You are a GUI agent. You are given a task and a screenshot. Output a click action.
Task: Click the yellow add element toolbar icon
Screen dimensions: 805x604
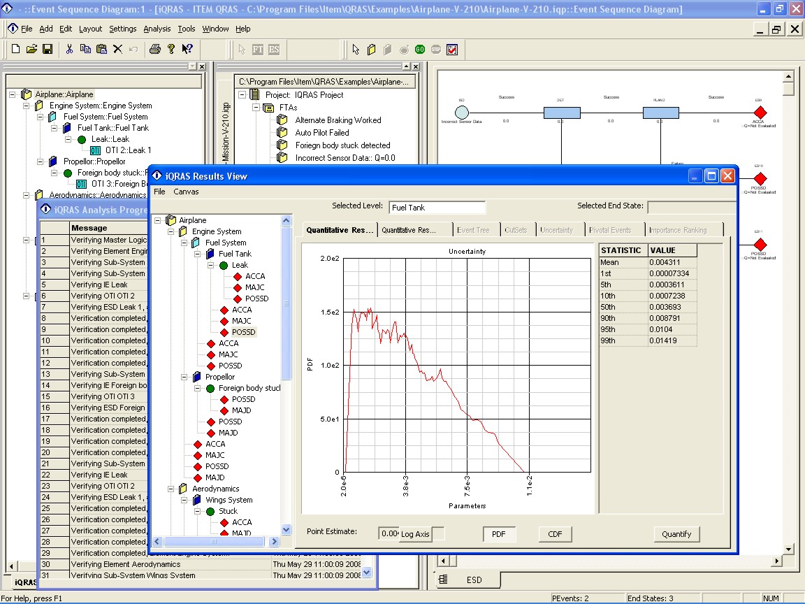click(x=372, y=50)
